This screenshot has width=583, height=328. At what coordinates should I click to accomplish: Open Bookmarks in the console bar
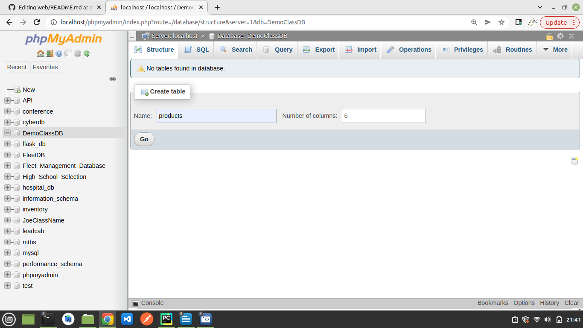pyautogui.click(x=493, y=303)
